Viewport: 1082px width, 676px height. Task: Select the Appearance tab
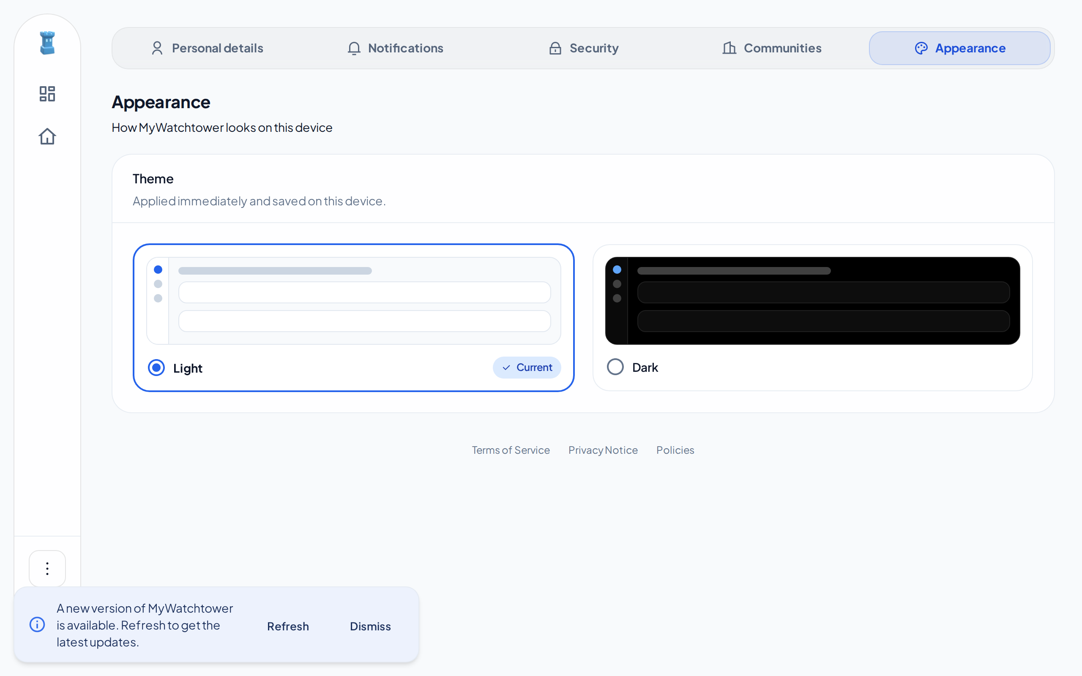959,48
